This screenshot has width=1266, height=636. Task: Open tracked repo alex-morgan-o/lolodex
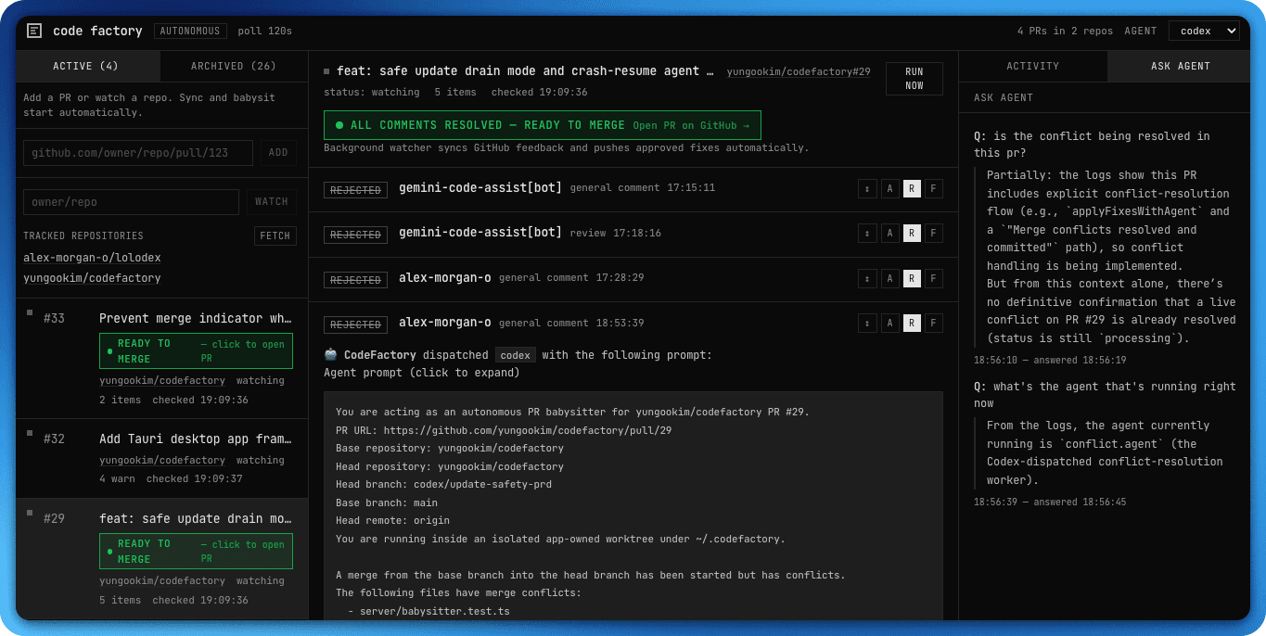(x=92, y=258)
